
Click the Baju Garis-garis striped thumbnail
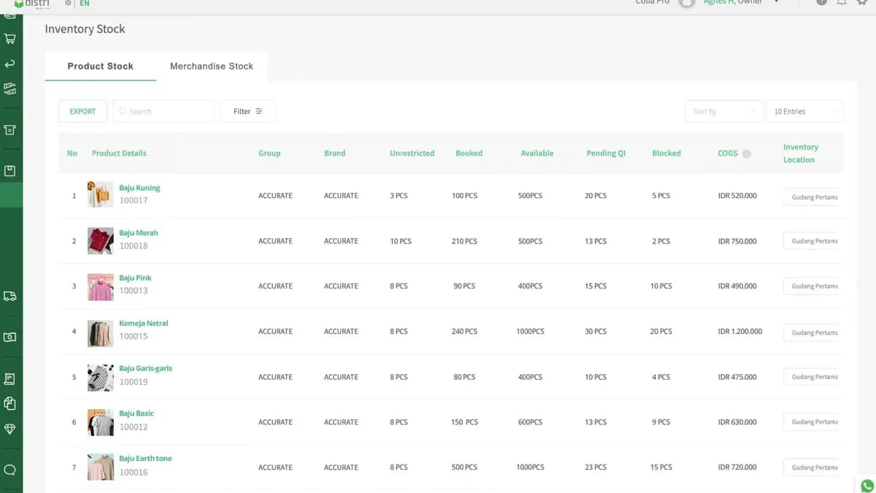101,378
